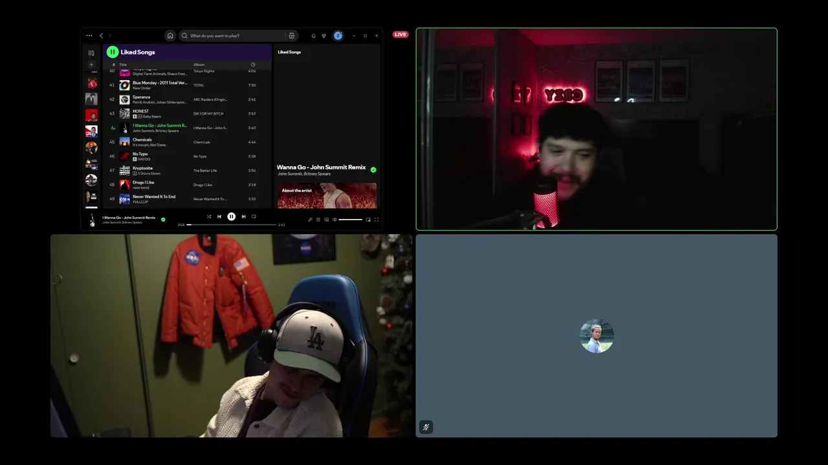Play the Drugs I Like track row

tap(187, 185)
